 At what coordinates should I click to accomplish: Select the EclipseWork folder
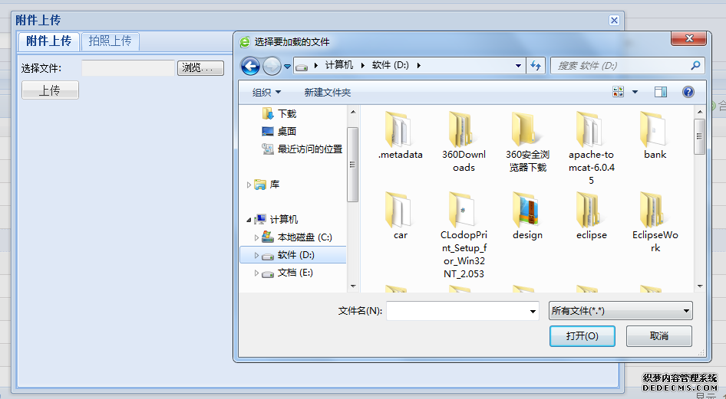coord(655,223)
